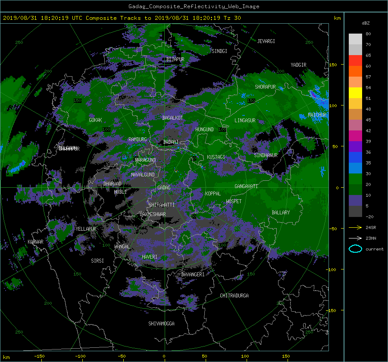Click the YELLAPUR city label
Viewport: 388px width, 362px height.
coord(86,229)
